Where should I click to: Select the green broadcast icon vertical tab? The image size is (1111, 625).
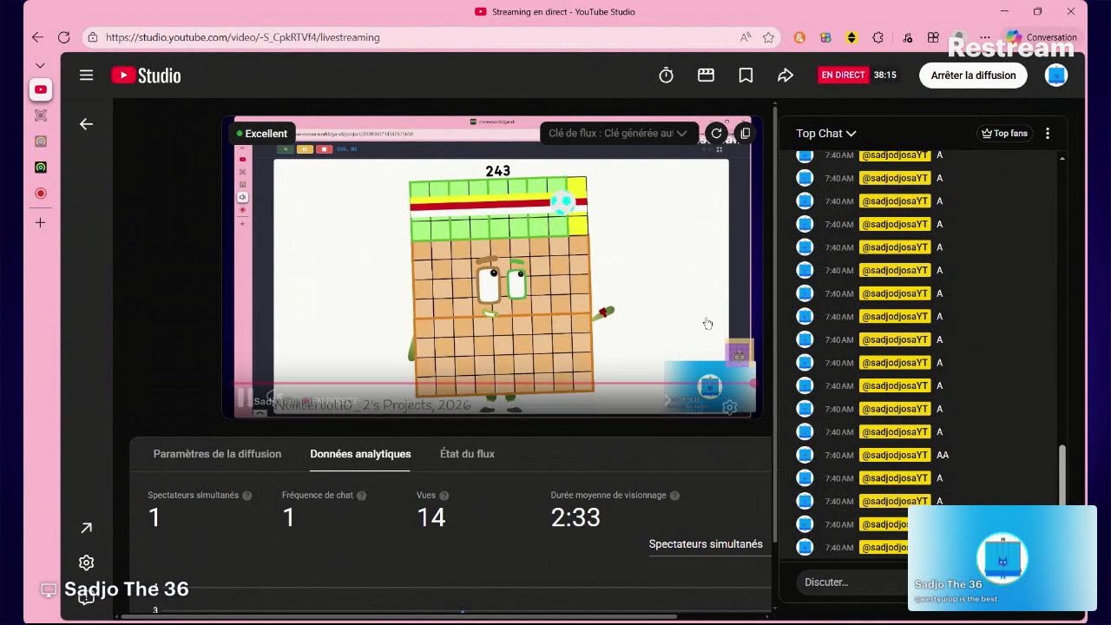coord(40,167)
